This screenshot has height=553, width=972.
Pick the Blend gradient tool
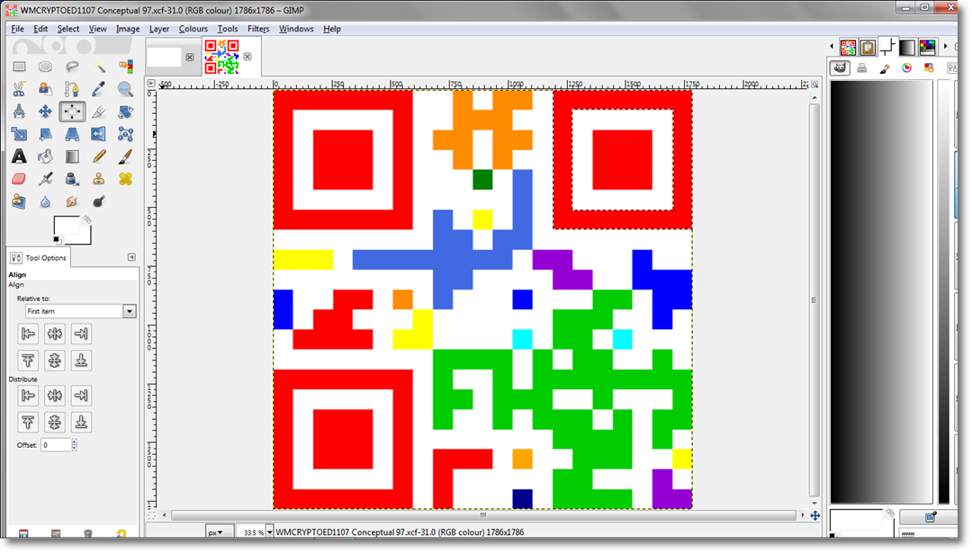pyautogui.click(x=72, y=156)
